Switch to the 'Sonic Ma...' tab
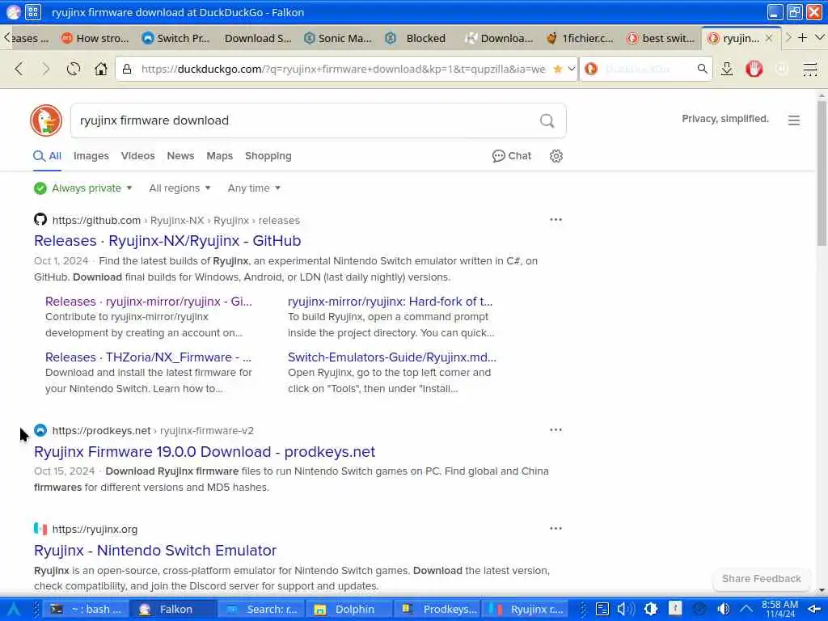The height and width of the screenshot is (621, 828). [x=338, y=38]
